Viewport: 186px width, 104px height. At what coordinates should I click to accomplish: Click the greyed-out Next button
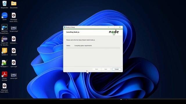[x=106, y=69]
